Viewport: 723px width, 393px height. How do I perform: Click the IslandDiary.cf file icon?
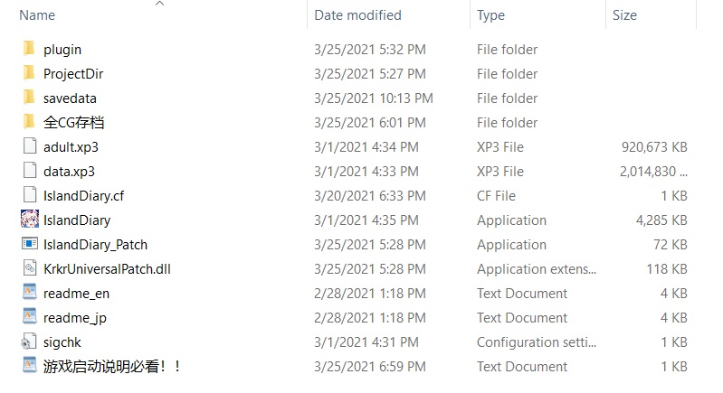click(29, 195)
